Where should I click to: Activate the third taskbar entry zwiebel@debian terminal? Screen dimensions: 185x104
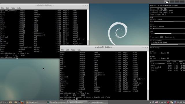click(77, 102)
